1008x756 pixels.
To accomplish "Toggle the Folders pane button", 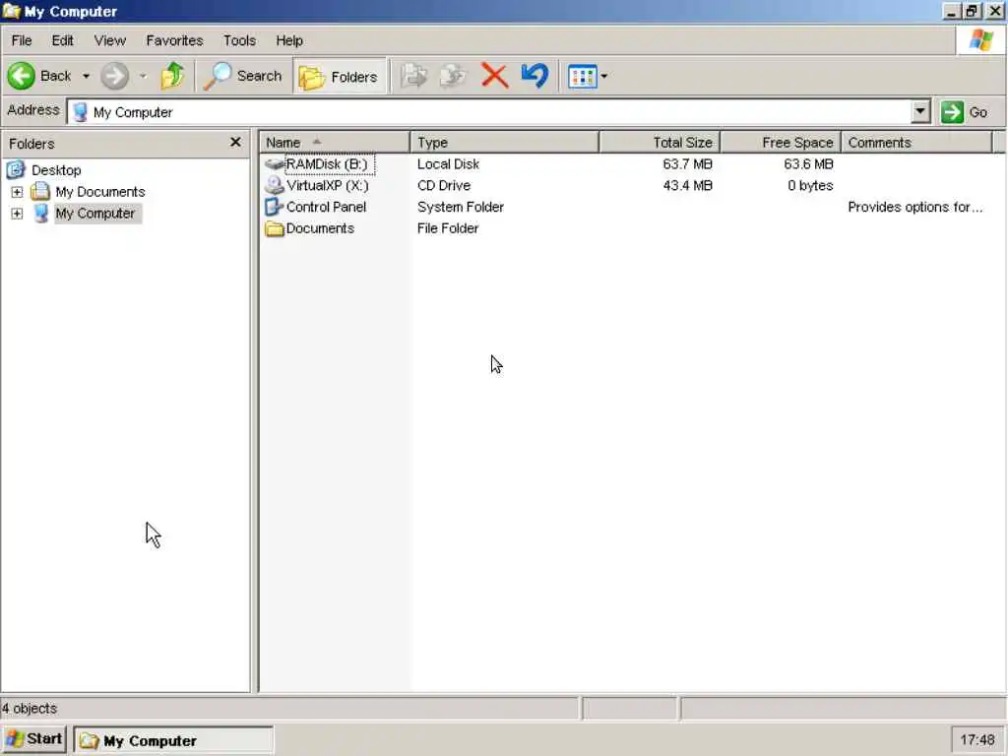I will [339, 77].
